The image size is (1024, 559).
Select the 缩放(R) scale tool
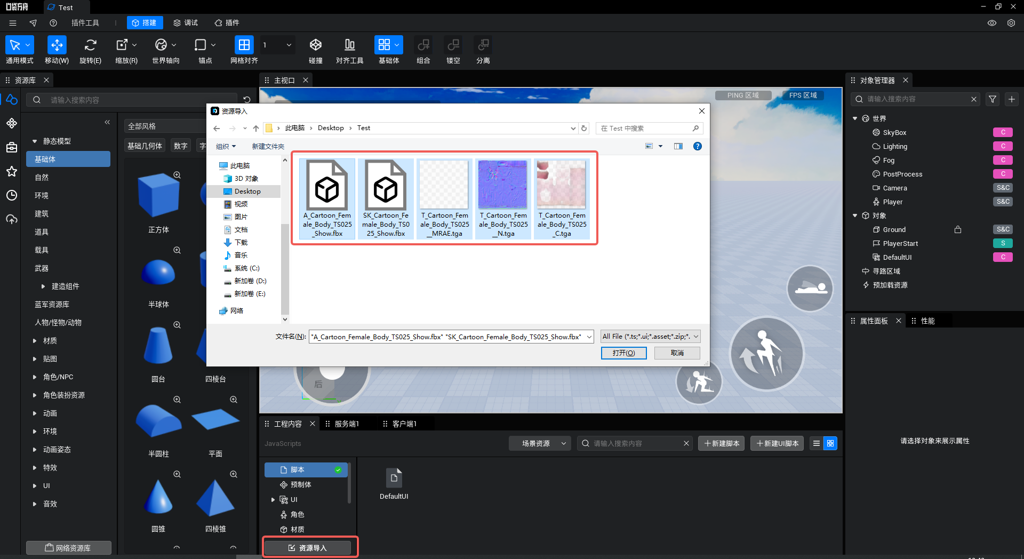122,45
